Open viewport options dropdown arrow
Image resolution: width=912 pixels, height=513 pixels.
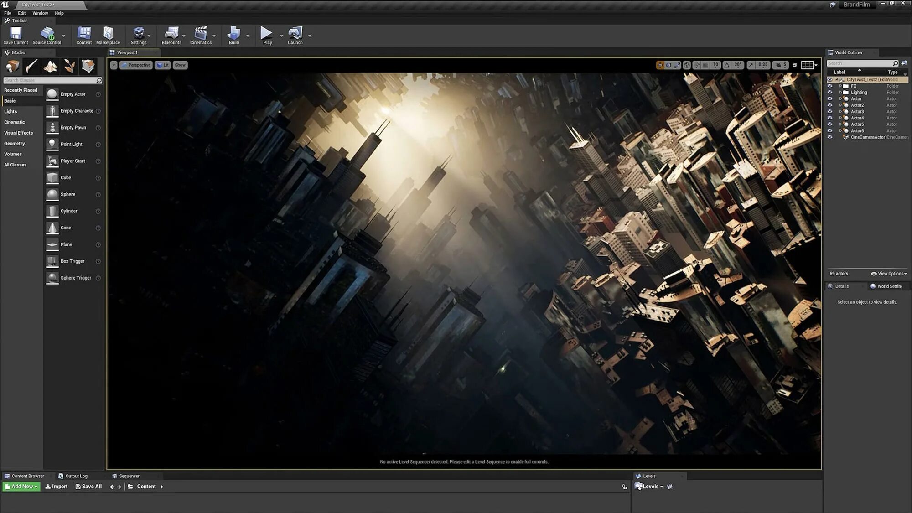pyautogui.click(x=114, y=65)
